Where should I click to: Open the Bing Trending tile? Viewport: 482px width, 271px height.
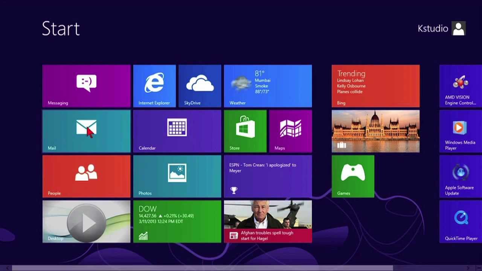[x=375, y=86]
